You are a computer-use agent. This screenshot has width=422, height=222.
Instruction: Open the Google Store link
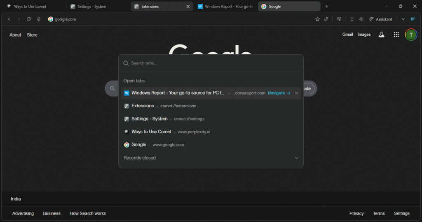[32, 35]
